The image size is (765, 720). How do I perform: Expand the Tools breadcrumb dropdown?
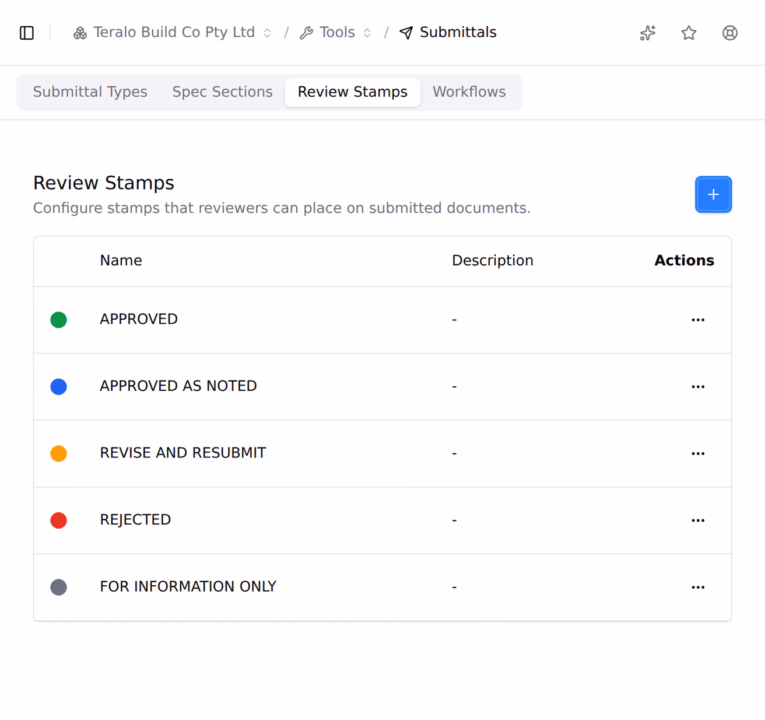367,33
